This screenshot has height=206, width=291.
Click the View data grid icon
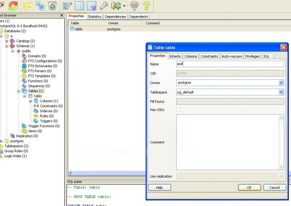click(x=79, y=6)
